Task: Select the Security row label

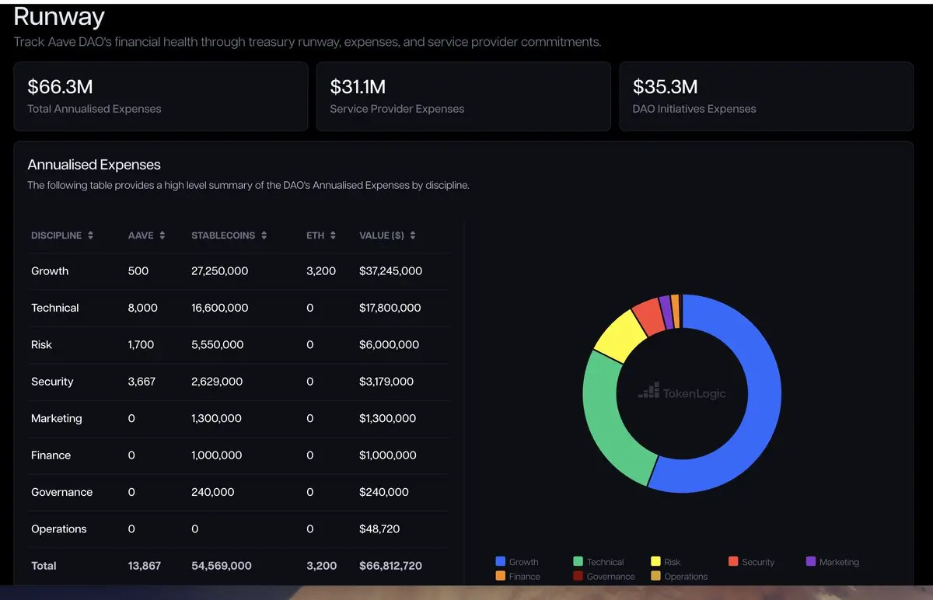Action: (x=52, y=382)
